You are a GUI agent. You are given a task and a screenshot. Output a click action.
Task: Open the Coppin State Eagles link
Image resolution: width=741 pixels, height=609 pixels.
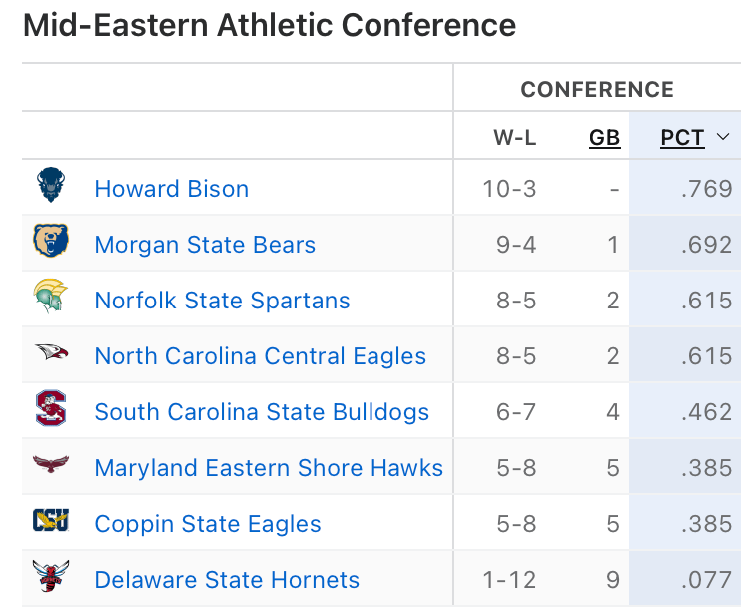point(208,524)
